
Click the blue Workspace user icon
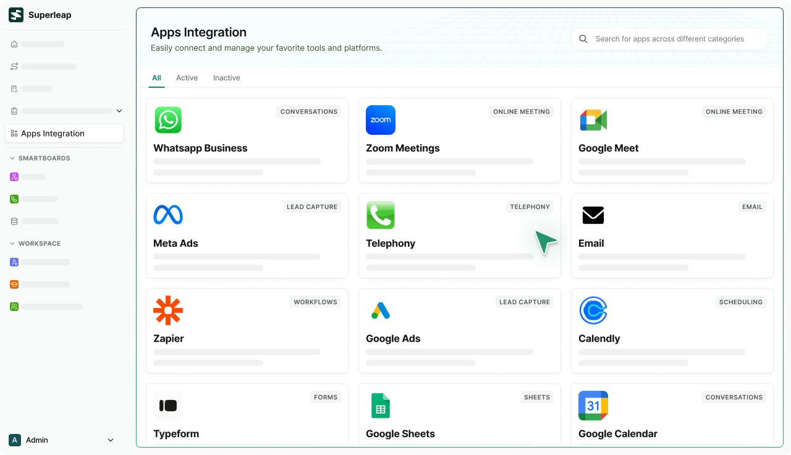click(x=14, y=262)
